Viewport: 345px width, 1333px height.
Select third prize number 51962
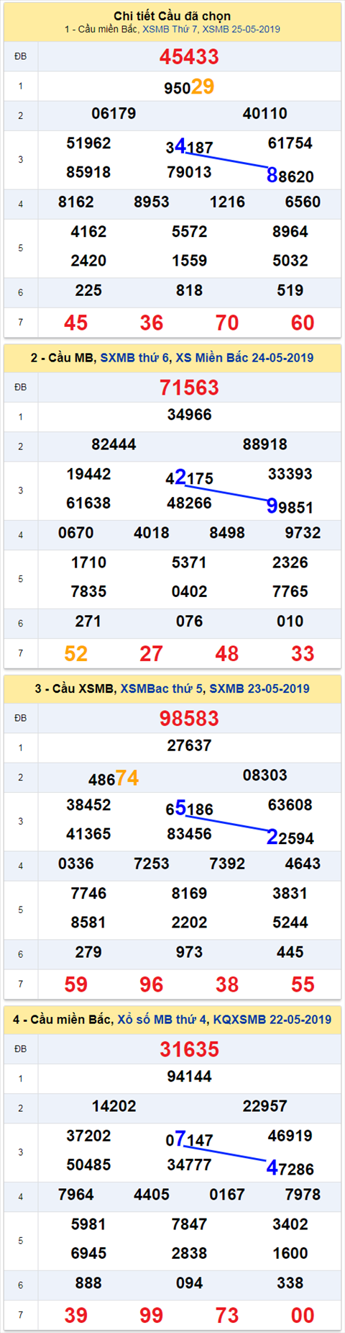coord(88,143)
